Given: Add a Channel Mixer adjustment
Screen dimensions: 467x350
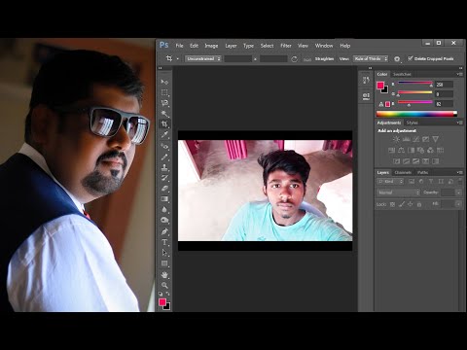Looking at the screenshot, I should point(430,151).
